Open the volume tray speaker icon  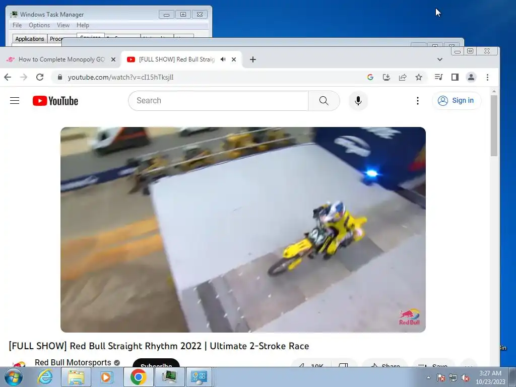465,377
